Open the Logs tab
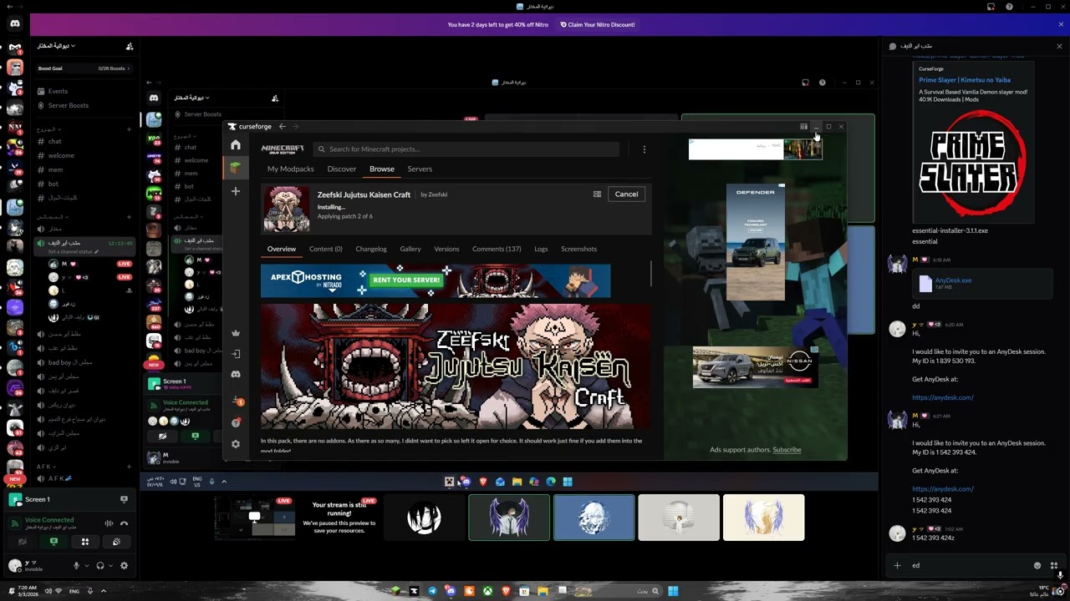 (x=541, y=249)
